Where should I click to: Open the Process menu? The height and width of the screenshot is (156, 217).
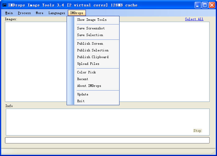point(24,13)
